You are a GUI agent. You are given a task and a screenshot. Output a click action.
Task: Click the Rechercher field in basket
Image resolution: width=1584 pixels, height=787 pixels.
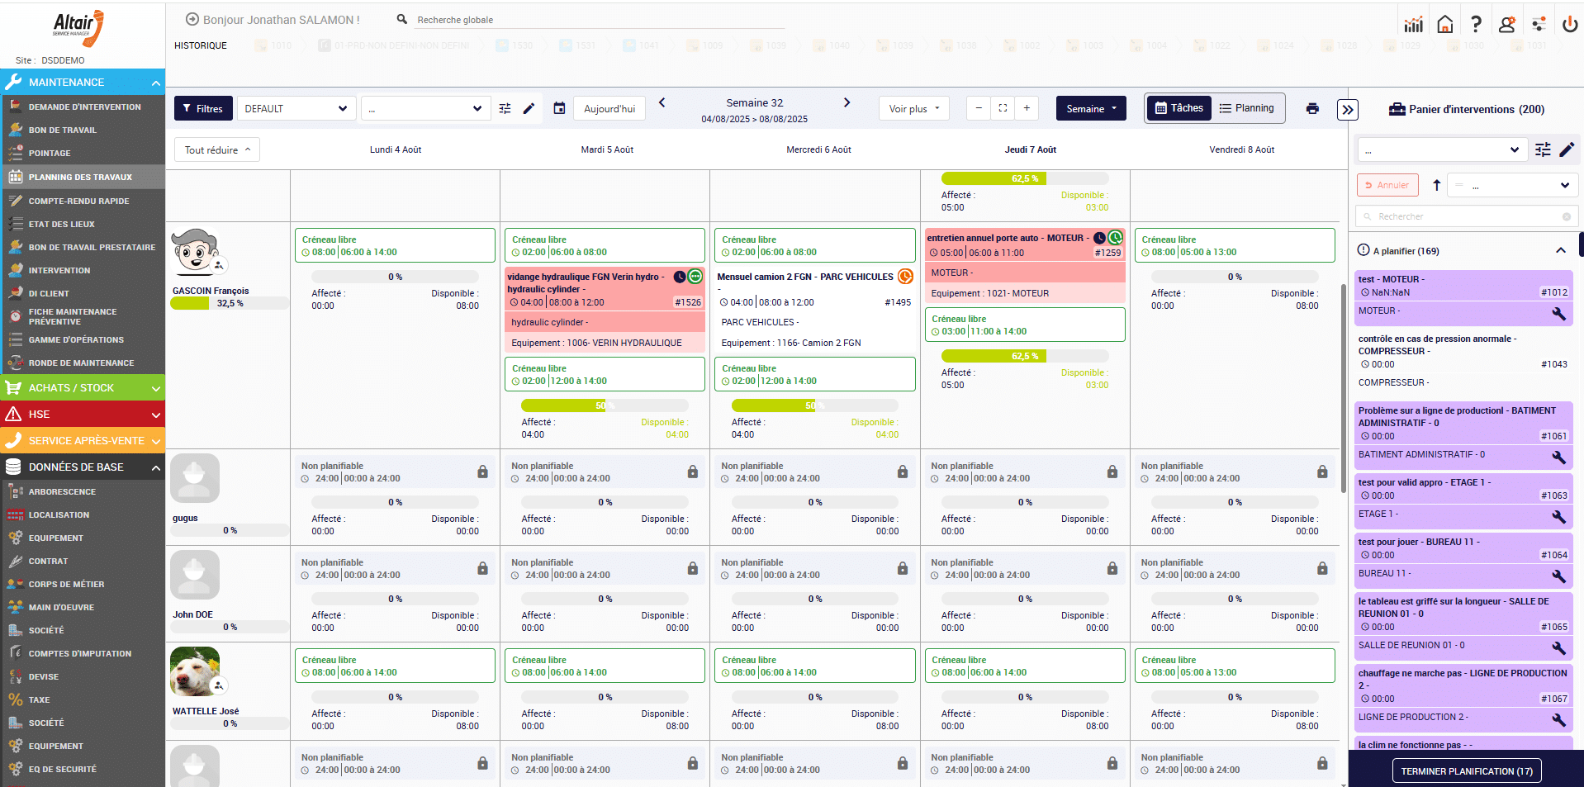click(1467, 216)
